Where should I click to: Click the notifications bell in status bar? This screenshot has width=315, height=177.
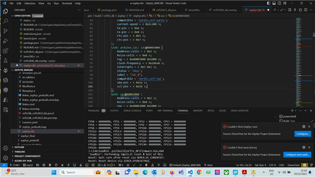[311, 165]
